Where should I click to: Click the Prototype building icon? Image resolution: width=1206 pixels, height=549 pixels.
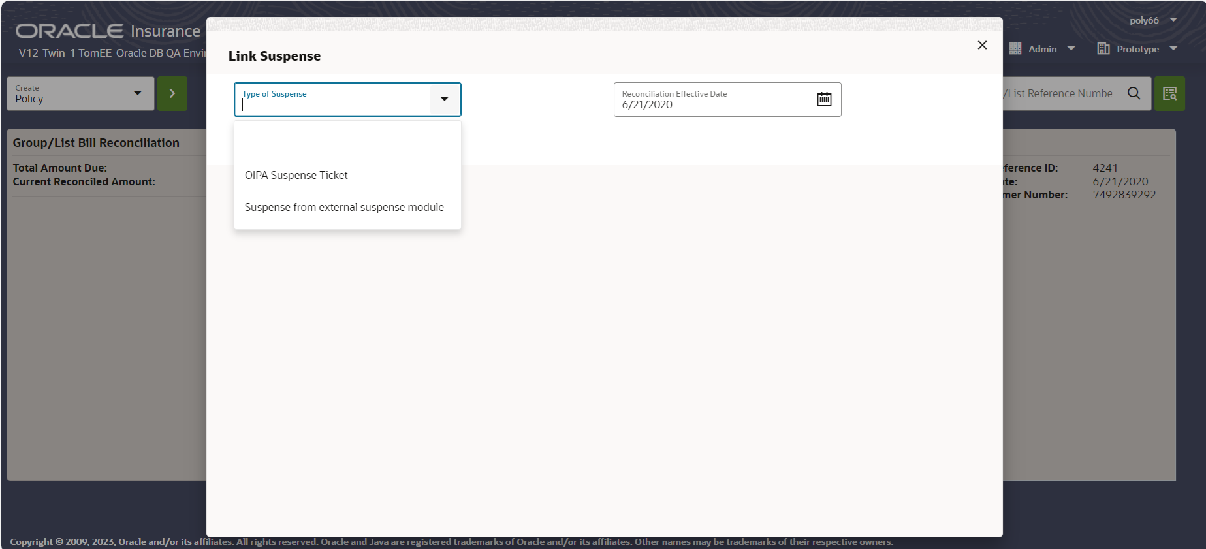(1103, 49)
